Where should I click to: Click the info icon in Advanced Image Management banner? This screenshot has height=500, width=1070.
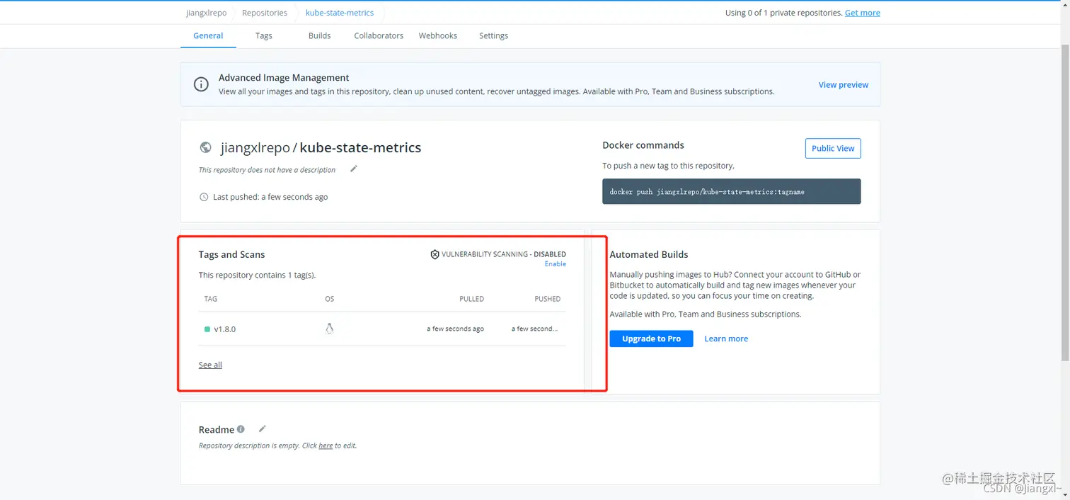tap(201, 84)
